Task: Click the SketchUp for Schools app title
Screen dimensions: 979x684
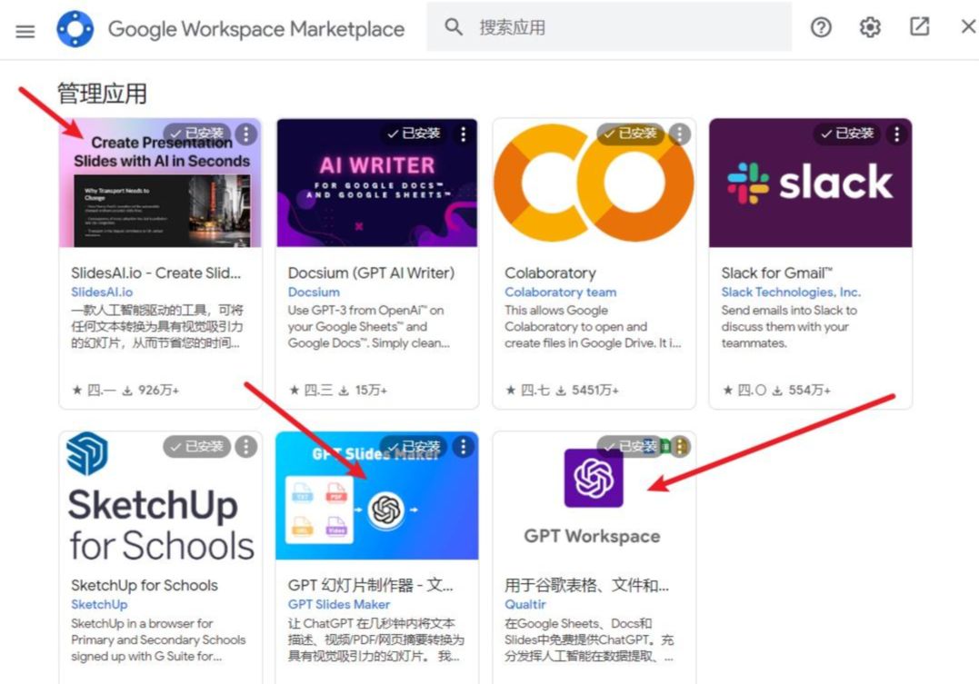Action: 145,585
